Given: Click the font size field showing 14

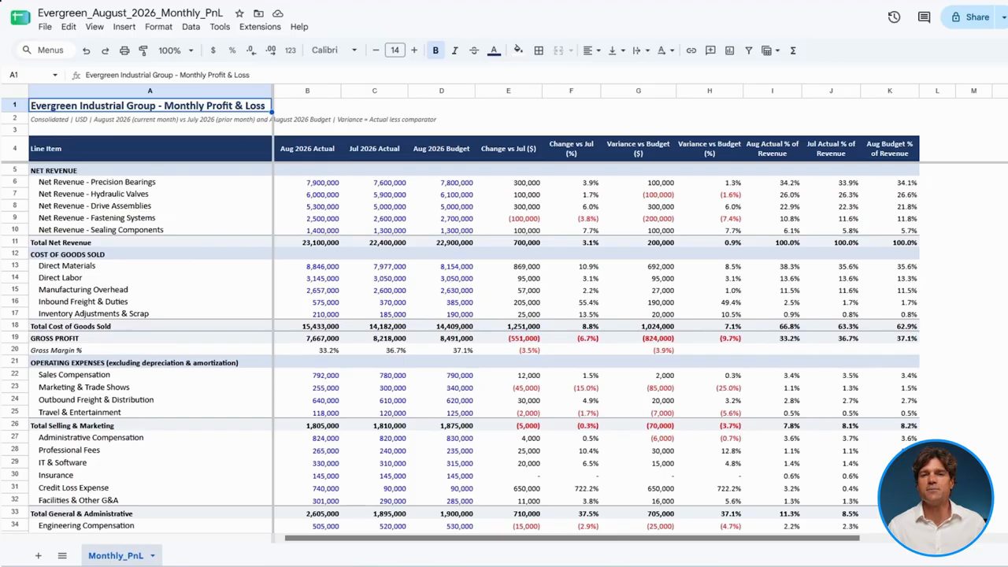Looking at the screenshot, I should pyautogui.click(x=395, y=50).
